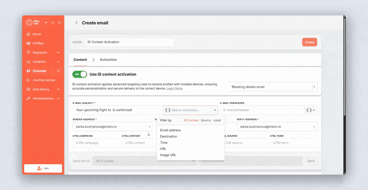Open the preheader attribute picker dropdown
368x190 pixels.
coord(311,110)
